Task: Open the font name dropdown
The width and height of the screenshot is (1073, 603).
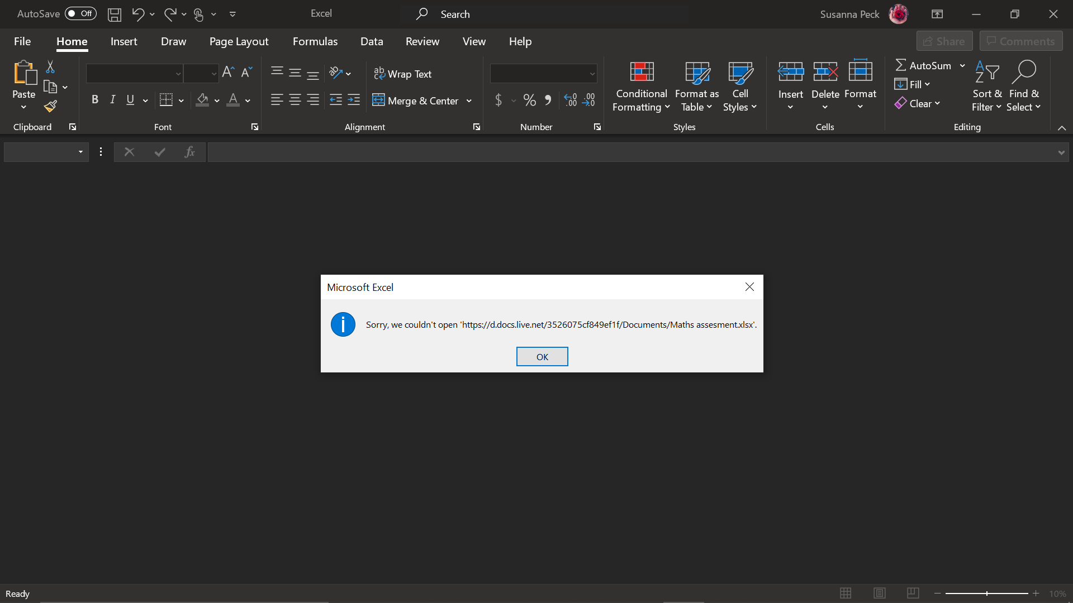Action: tap(178, 74)
